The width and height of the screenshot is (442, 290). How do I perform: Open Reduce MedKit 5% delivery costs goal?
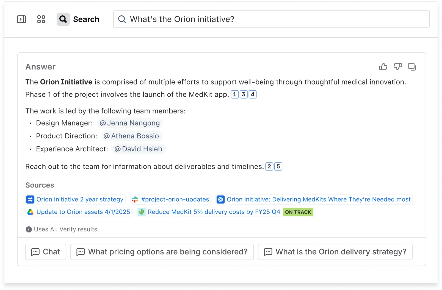tap(214, 212)
